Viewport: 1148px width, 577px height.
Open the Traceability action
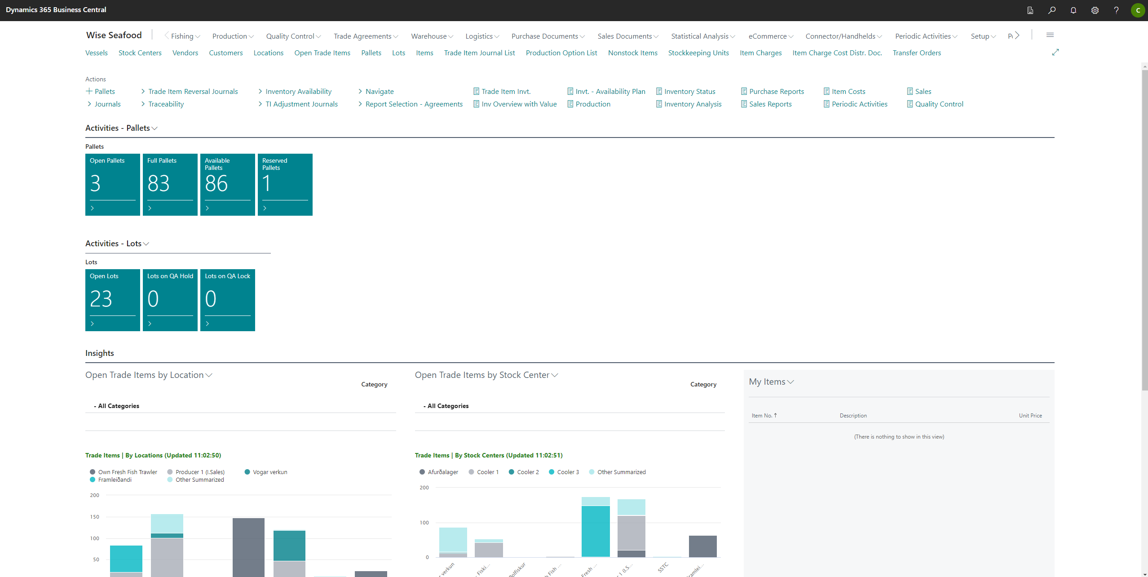[166, 104]
